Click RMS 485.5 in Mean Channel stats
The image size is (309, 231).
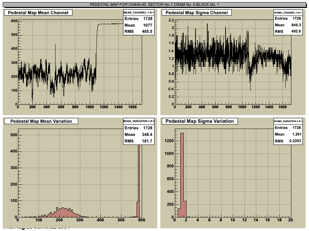(x=138, y=31)
